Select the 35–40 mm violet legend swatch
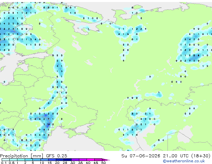The width and height of the screenshot is (212, 164). point(83,160)
